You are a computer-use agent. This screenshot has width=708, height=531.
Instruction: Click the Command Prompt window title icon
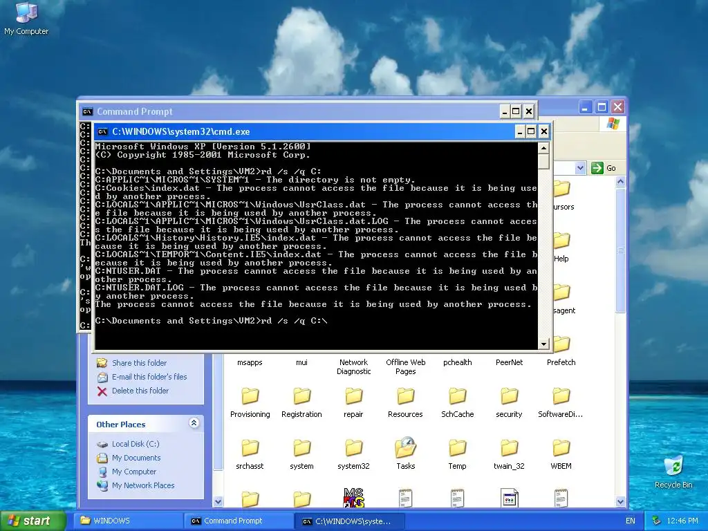pos(87,111)
